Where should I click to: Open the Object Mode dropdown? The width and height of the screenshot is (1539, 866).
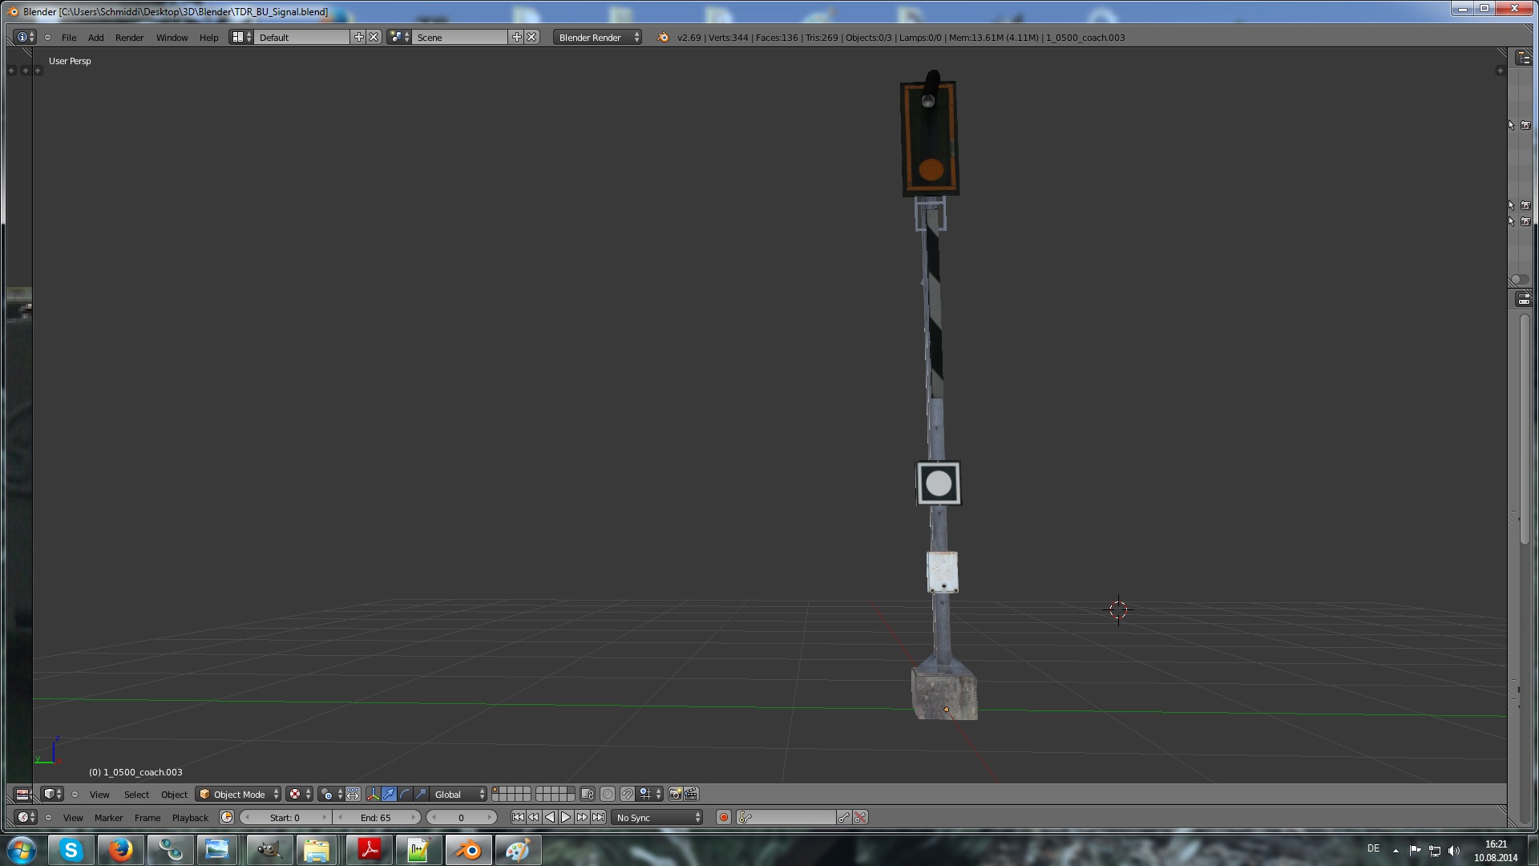(239, 794)
